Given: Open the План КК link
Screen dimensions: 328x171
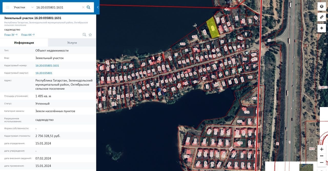Looking at the screenshot, I should 28,35.
